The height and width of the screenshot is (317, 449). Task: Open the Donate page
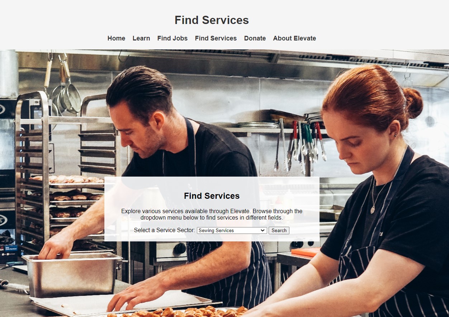click(255, 38)
